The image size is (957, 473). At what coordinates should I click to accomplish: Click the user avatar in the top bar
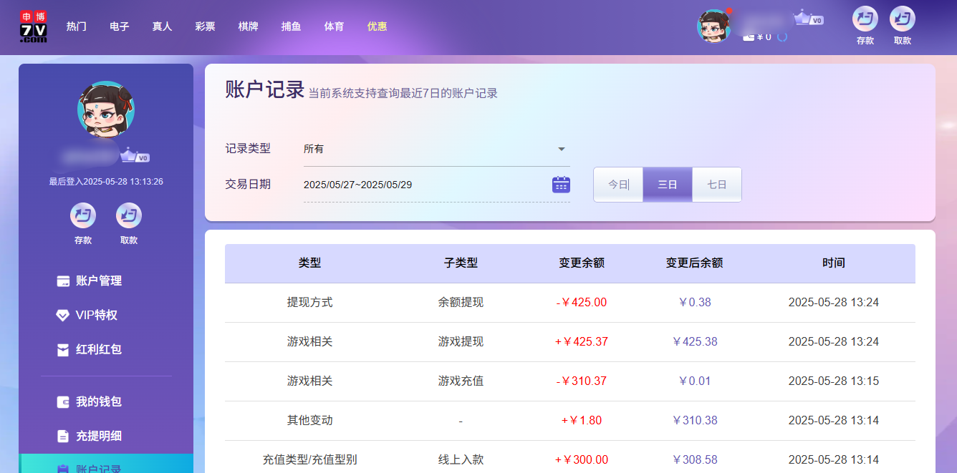tap(714, 26)
